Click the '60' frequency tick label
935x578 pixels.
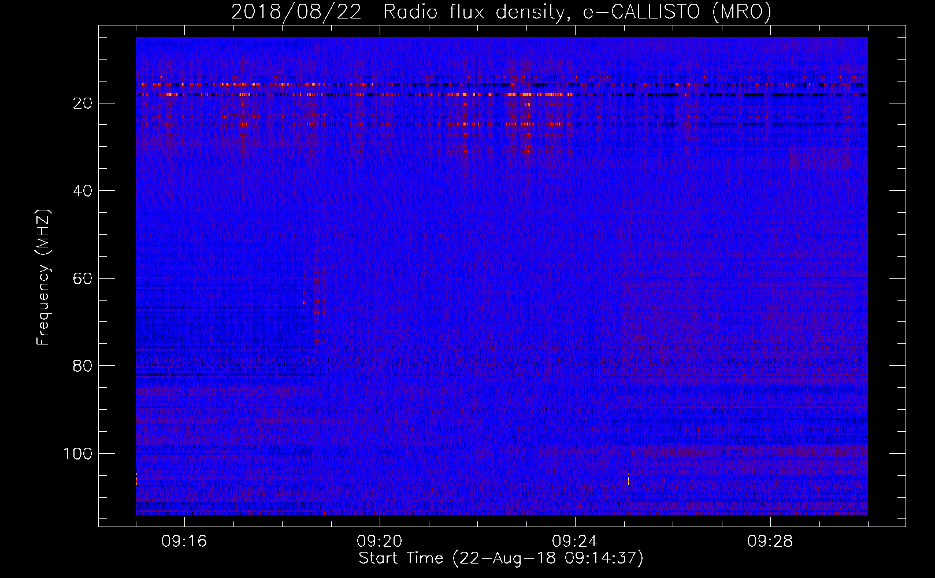(83, 279)
